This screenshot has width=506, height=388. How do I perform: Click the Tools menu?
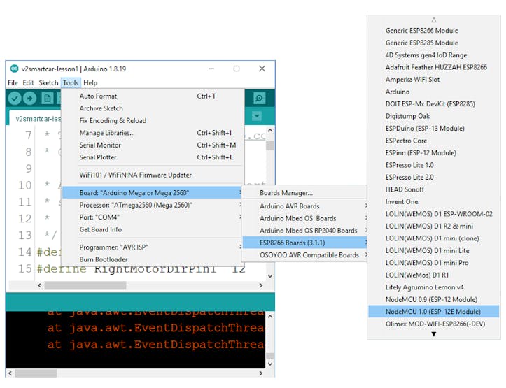(x=71, y=82)
